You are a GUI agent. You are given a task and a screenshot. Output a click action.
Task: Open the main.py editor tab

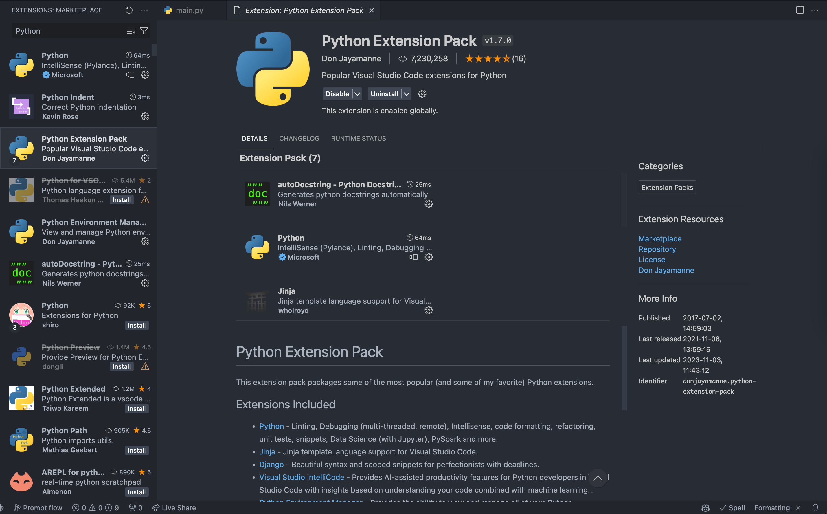(x=189, y=10)
